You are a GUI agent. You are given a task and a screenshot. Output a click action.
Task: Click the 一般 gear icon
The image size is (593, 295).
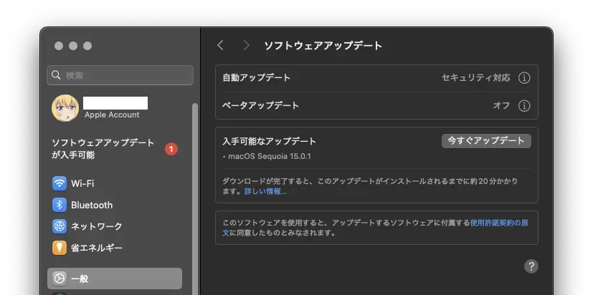(x=60, y=279)
